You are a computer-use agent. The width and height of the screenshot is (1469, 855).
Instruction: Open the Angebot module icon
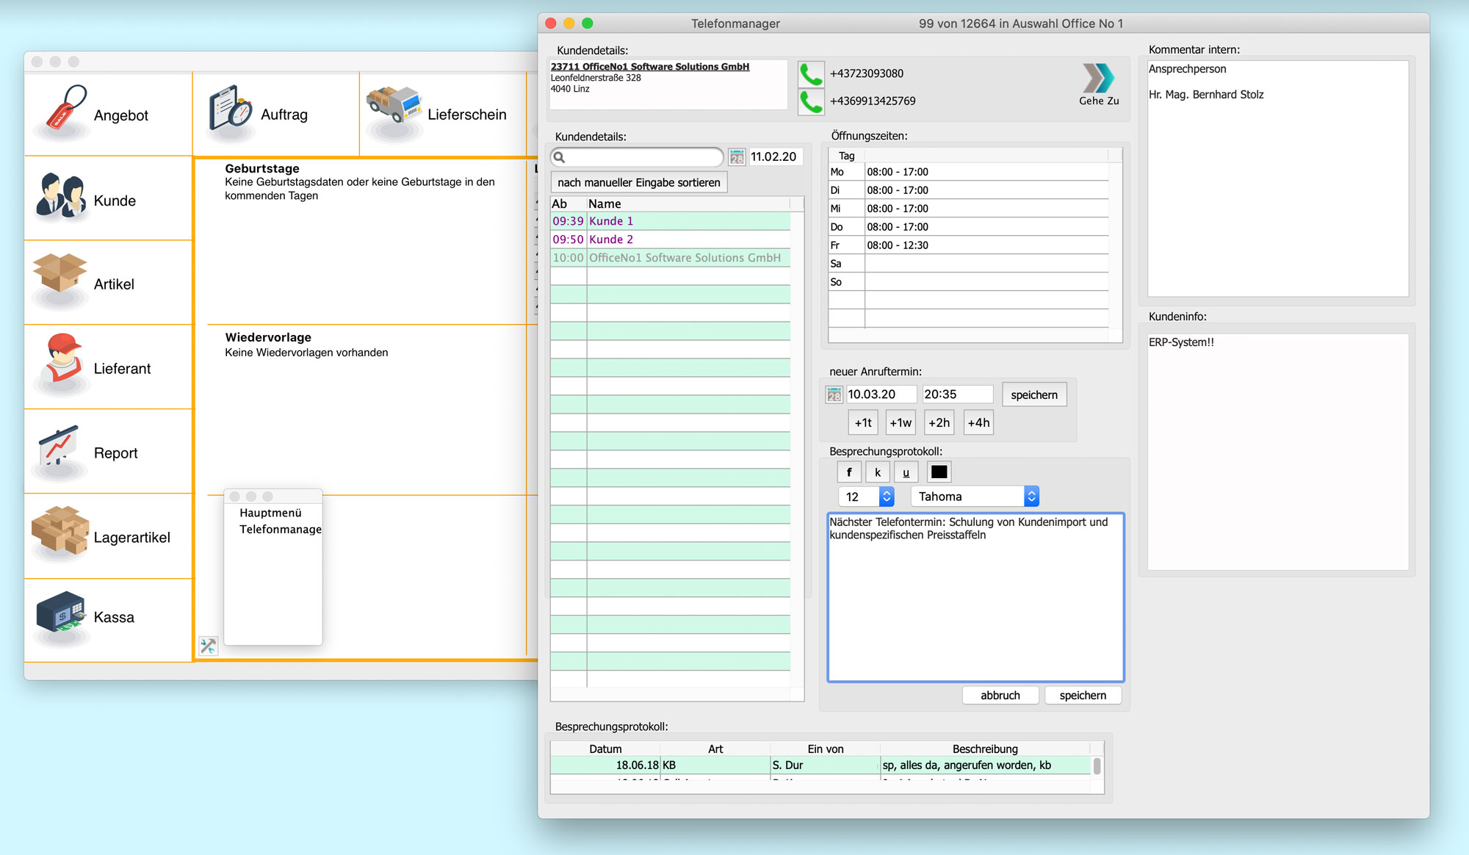click(66, 109)
